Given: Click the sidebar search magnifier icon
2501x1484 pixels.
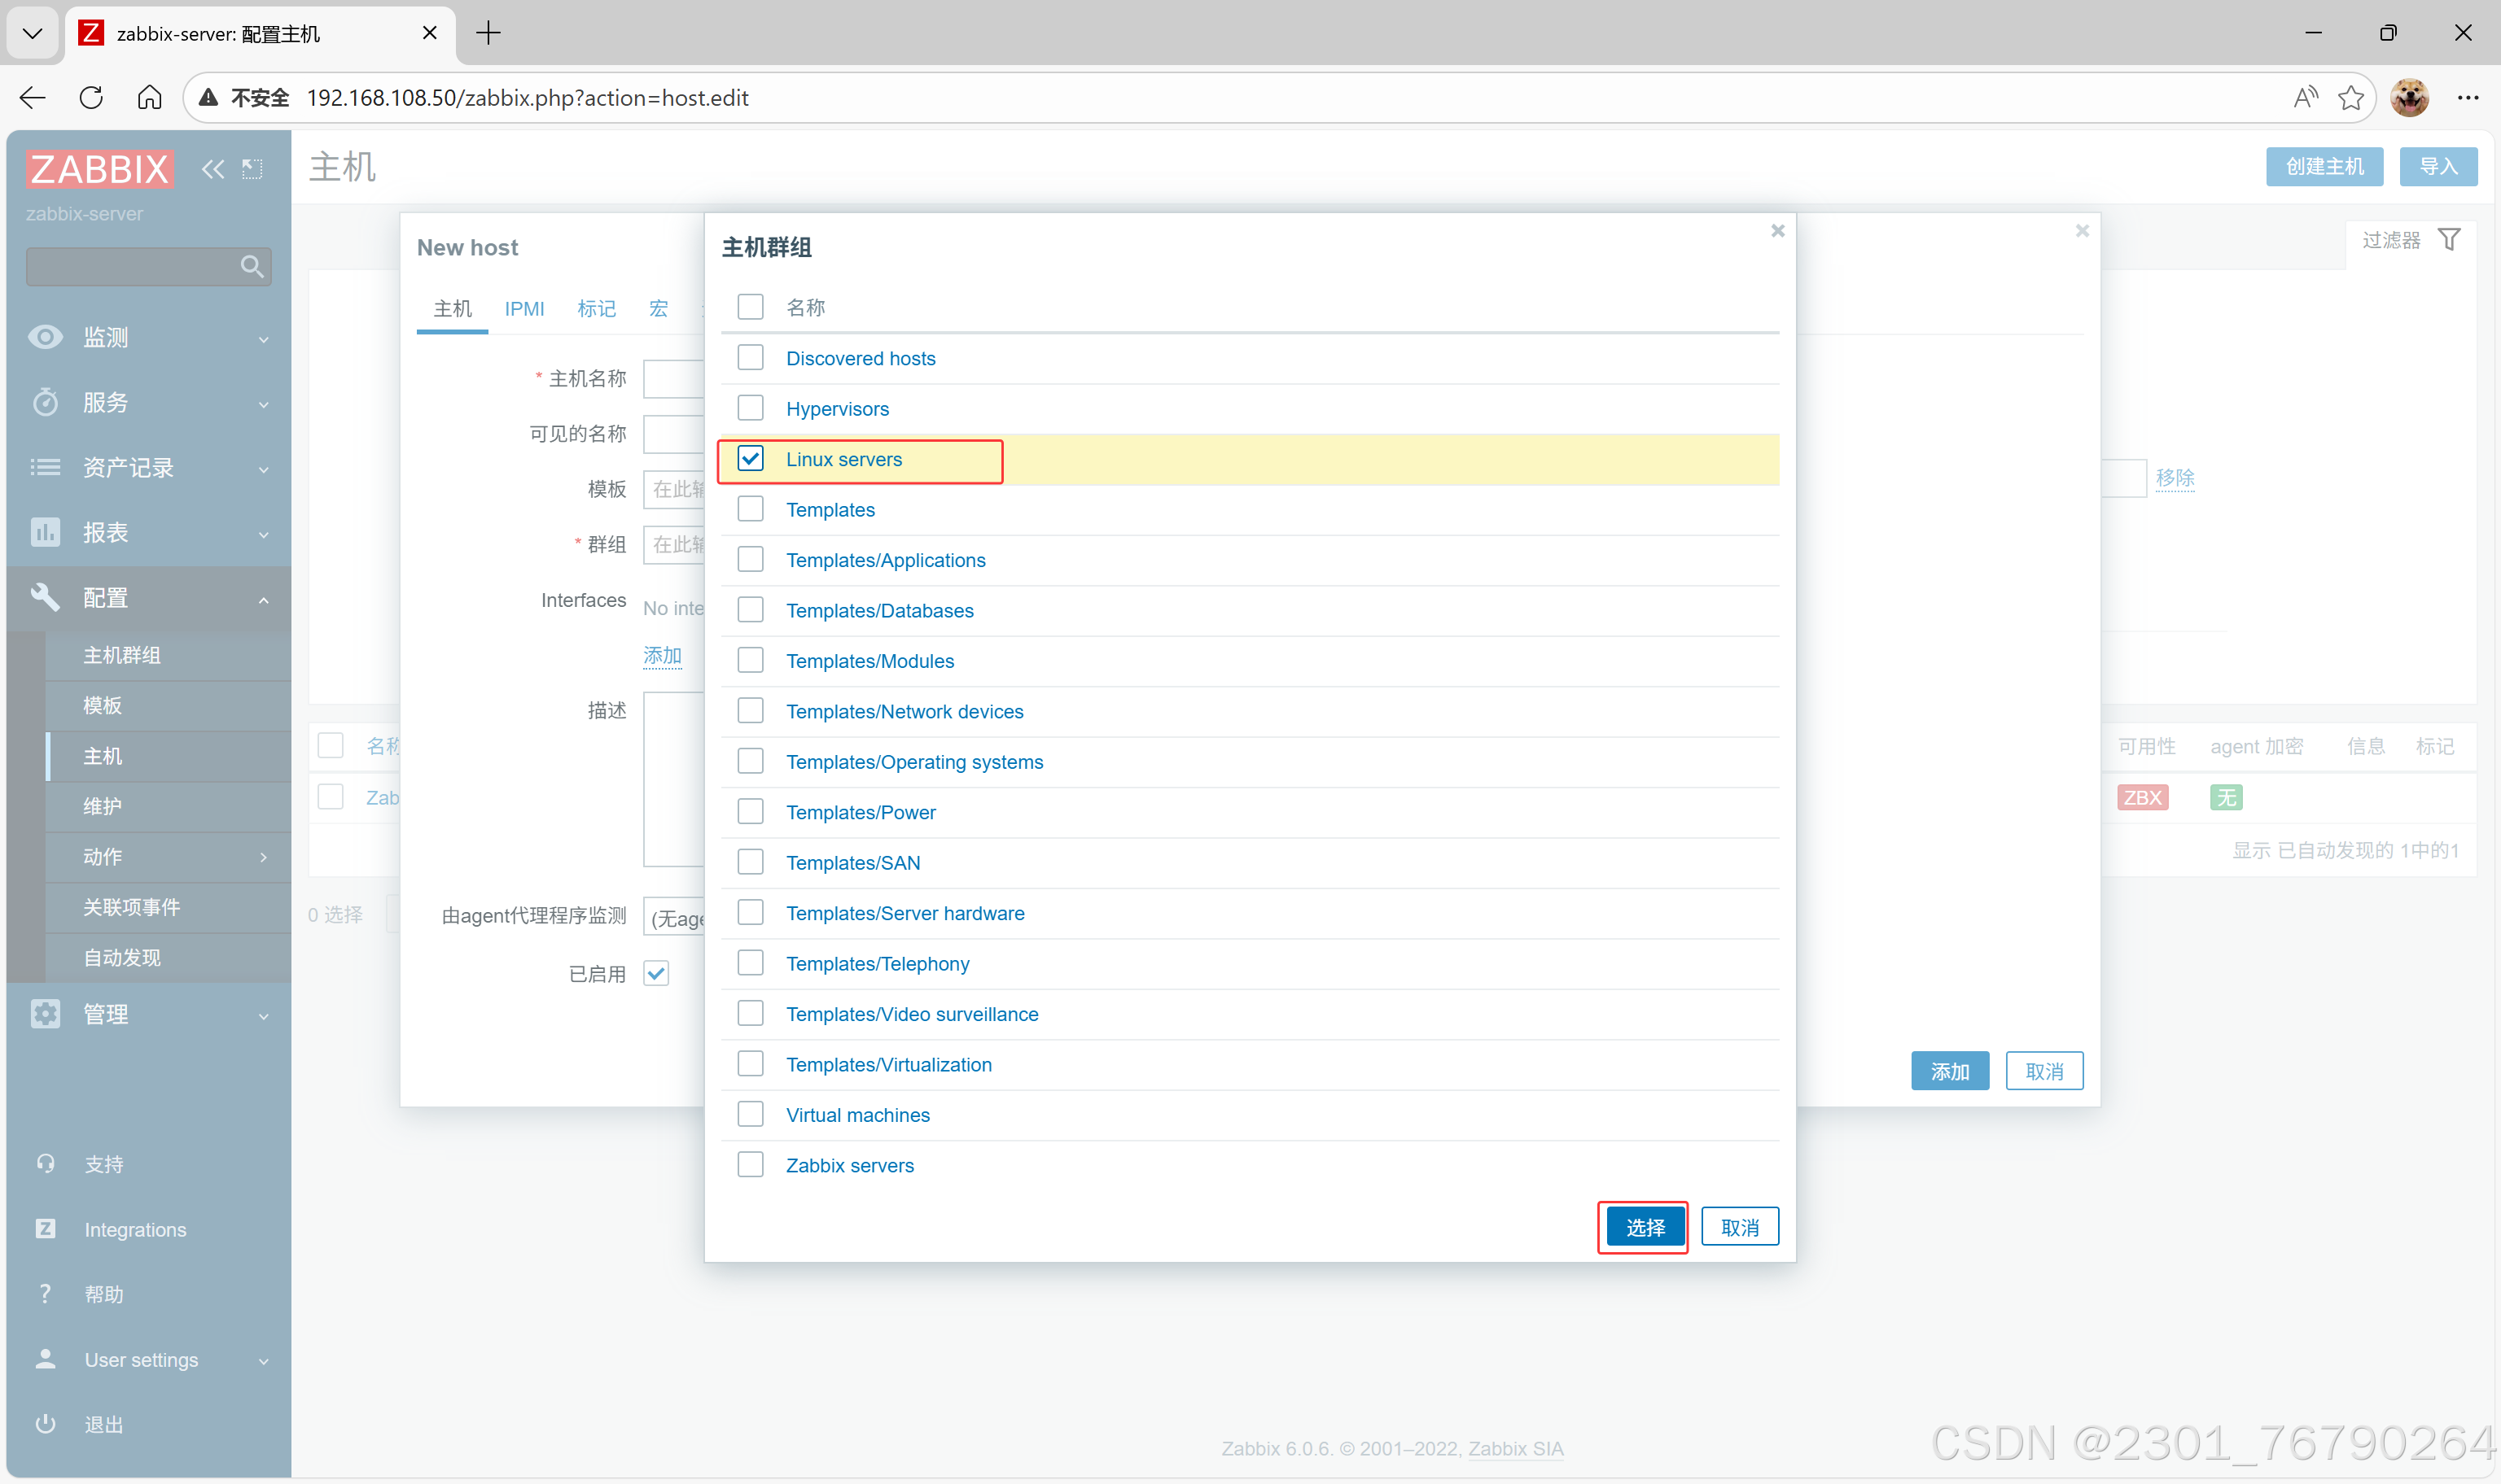Looking at the screenshot, I should [x=251, y=266].
